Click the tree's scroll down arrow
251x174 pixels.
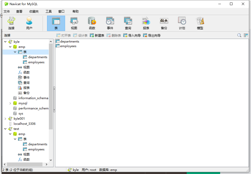(x=51, y=160)
